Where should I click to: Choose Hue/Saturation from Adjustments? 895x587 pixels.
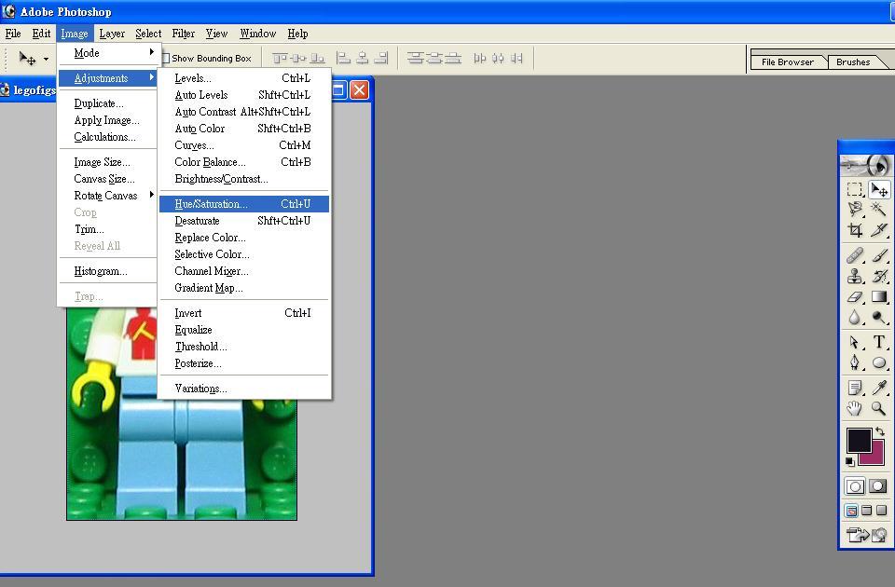point(244,204)
